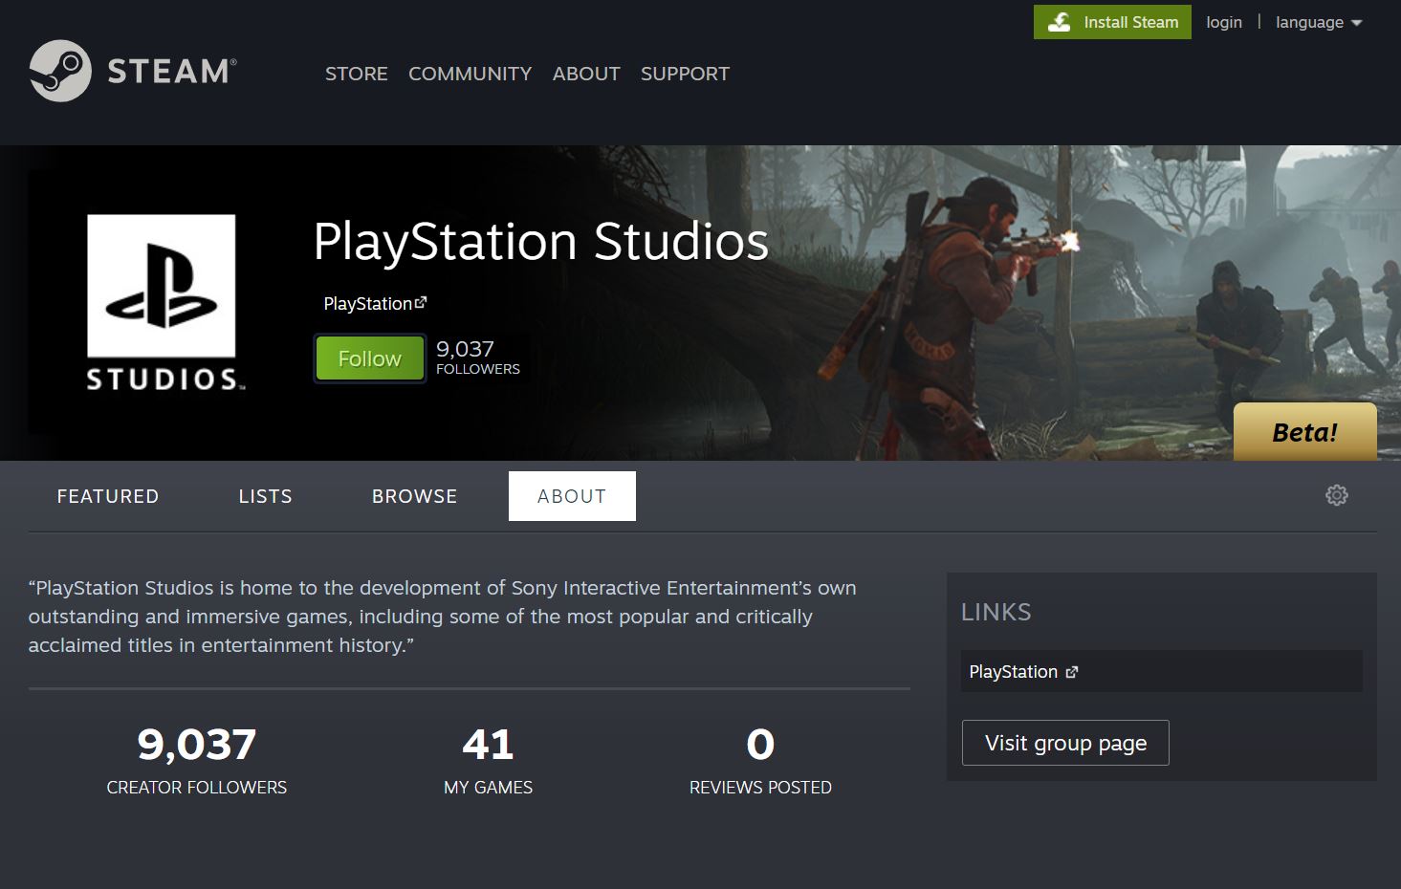This screenshot has height=889, width=1401.
Task: Click the PlayStation Studios title heading
Action: pyautogui.click(x=541, y=241)
